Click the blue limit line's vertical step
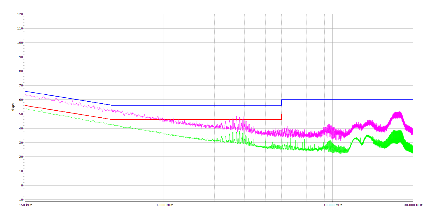This screenshot has width=427, height=221. (x=282, y=102)
